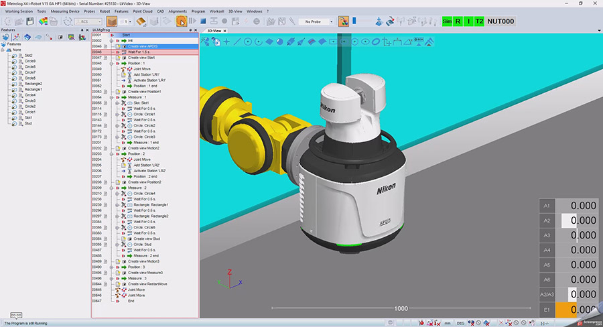Screen dimensions: 603x327
Task: Select the circle feature tool in 3D-View toolbar
Action: click(x=248, y=42)
